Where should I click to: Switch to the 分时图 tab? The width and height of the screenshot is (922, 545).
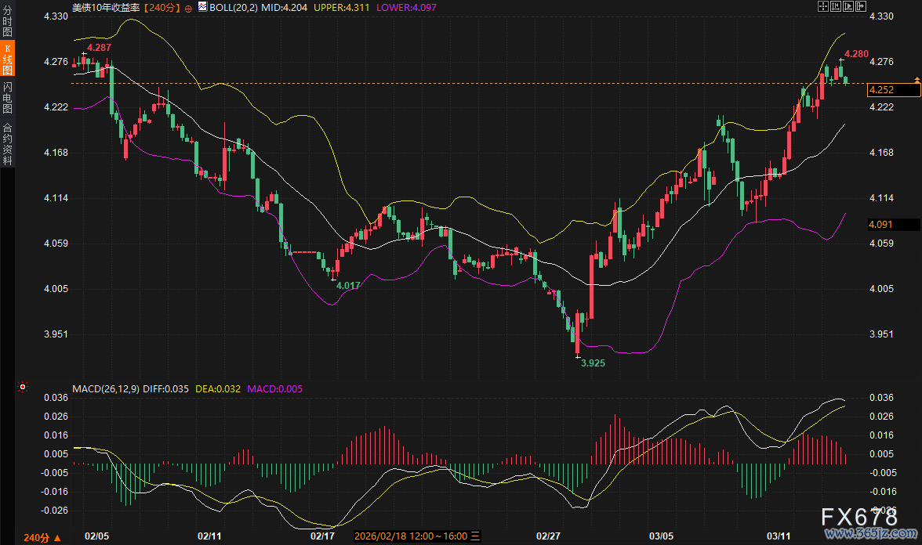[7, 22]
